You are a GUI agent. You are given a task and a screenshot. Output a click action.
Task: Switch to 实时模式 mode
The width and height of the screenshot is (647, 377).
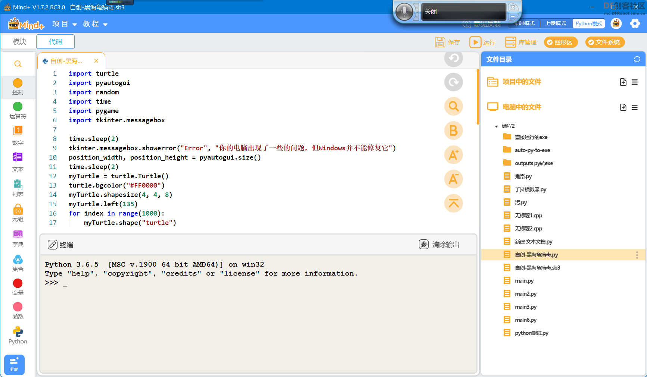(524, 23)
